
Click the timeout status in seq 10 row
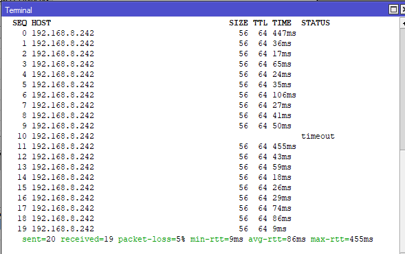point(318,136)
